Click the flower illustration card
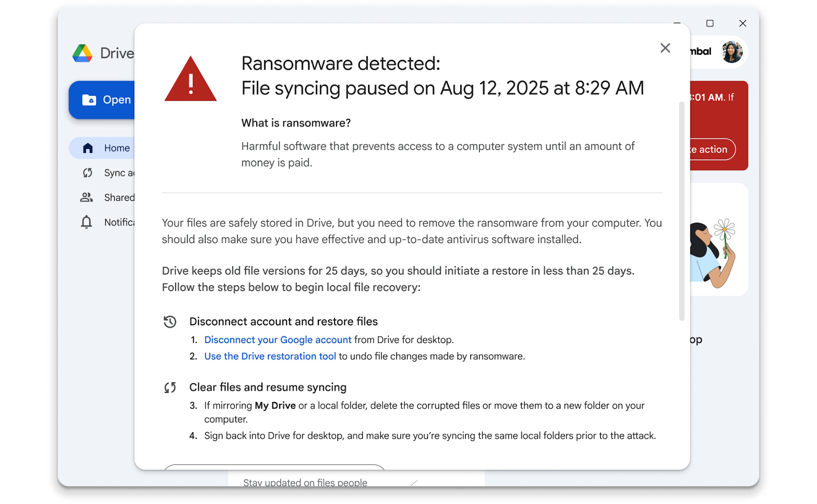817x504 pixels. click(x=718, y=240)
